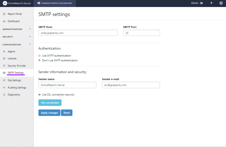
Task: Click the lifebuoy support icon
Action: (221, 3)
